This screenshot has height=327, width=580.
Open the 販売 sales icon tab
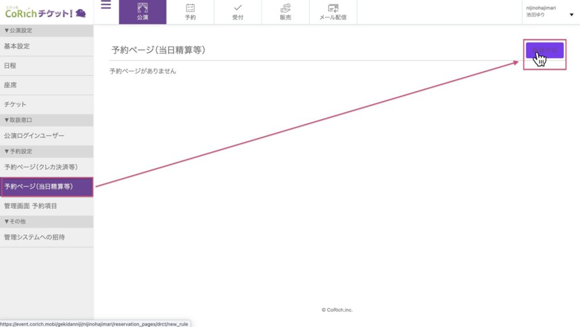click(285, 12)
